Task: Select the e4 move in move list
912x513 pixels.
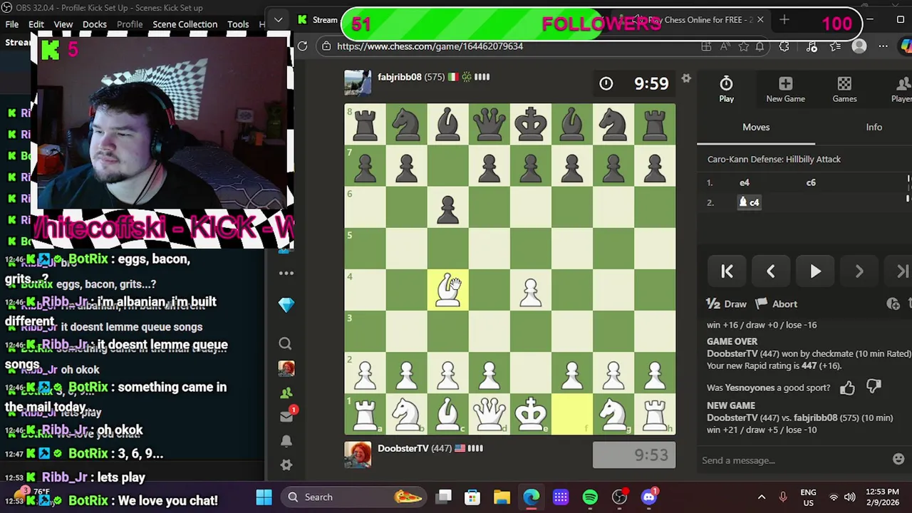Action: tap(744, 182)
